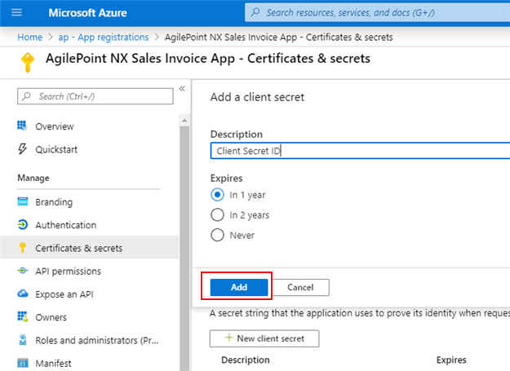This screenshot has height=371, width=510.
Task: Click the large key icon in page header
Action: click(28, 62)
